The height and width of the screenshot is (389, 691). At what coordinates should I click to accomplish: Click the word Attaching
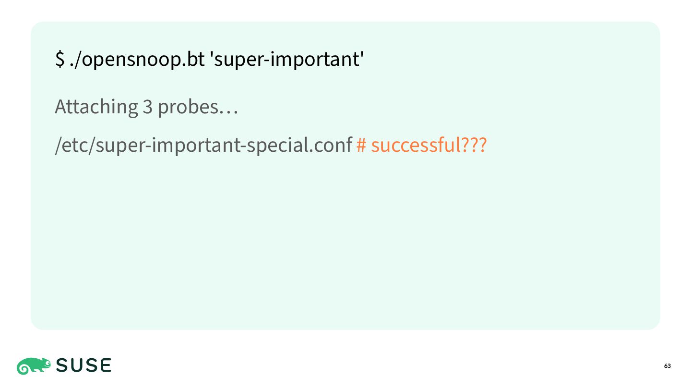click(x=96, y=107)
